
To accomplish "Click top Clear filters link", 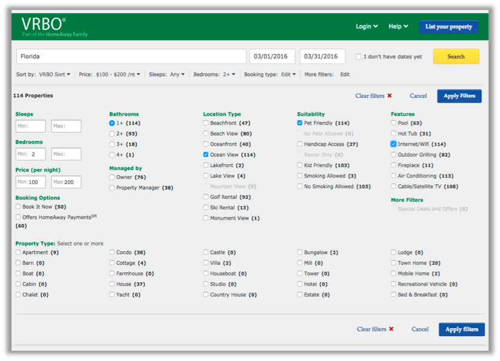I will [370, 95].
